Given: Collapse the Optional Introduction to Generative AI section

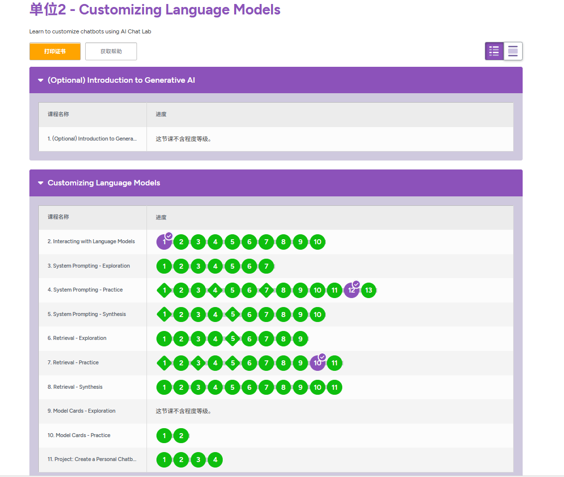Looking at the screenshot, I should coord(41,80).
